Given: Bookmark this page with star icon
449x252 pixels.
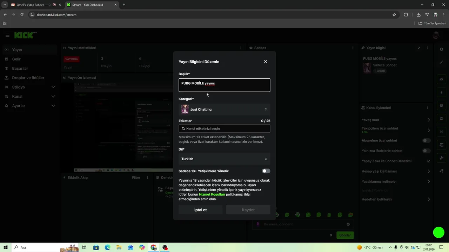Looking at the screenshot, I should coord(394,15).
